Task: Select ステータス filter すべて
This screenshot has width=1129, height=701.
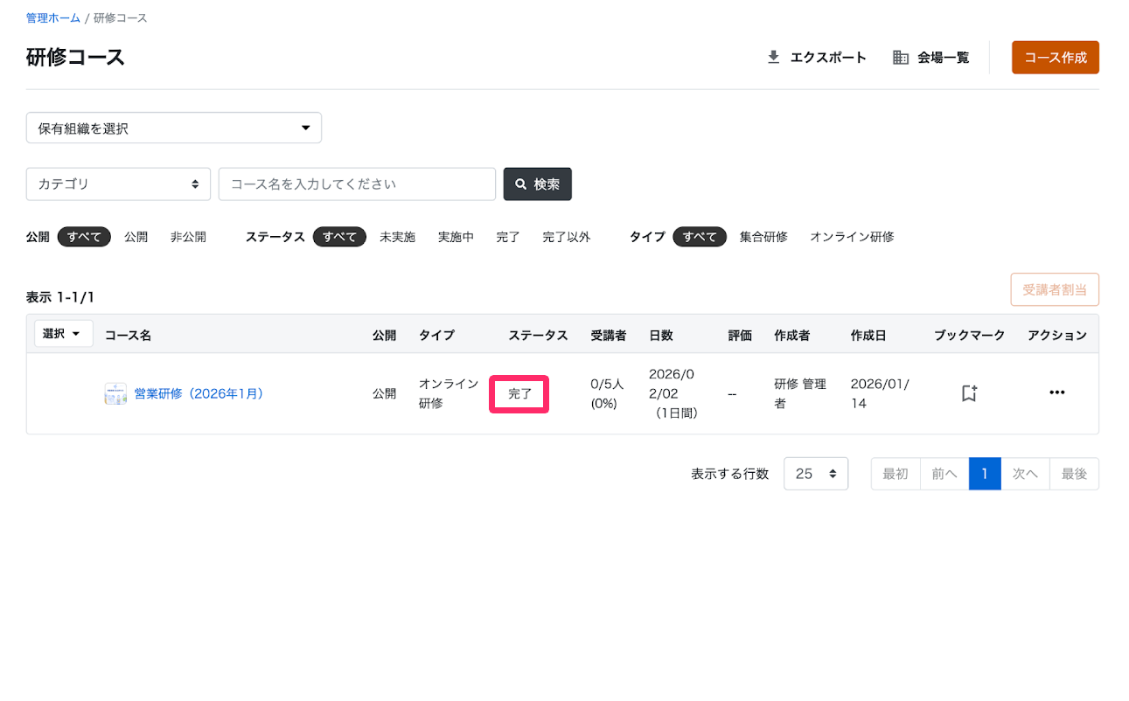Action: click(x=339, y=237)
